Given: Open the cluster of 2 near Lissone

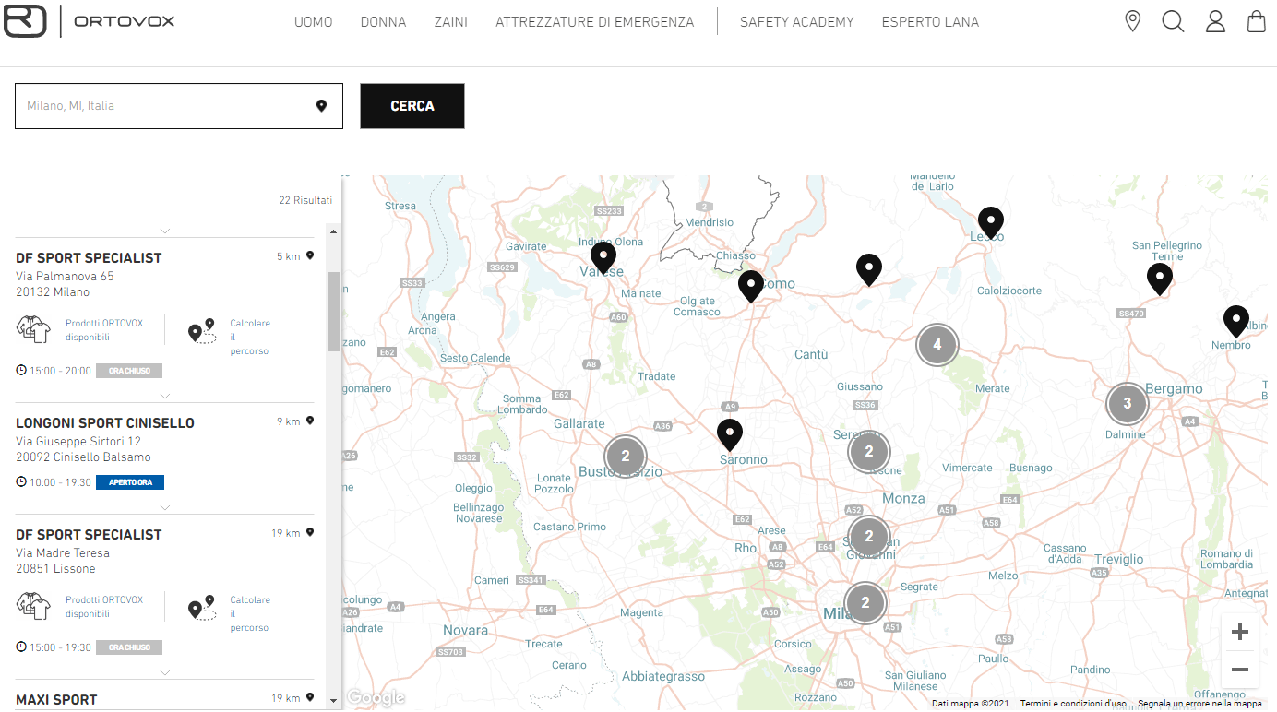Looking at the screenshot, I should (x=868, y=452).
